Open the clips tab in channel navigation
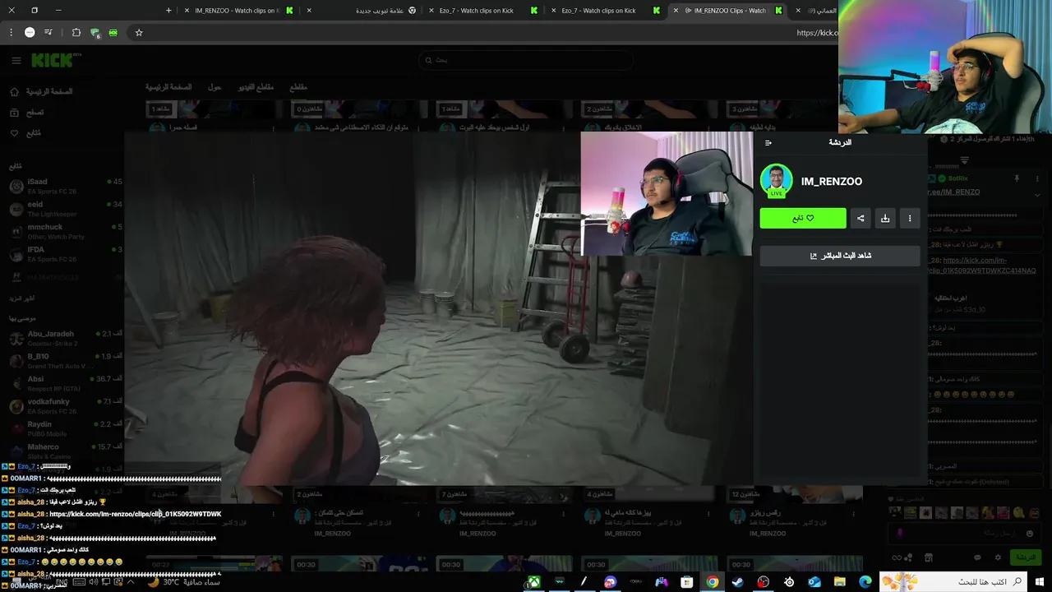Viewport: 1052px width, 592px height. pyautogui.click(x=298, y=87)
